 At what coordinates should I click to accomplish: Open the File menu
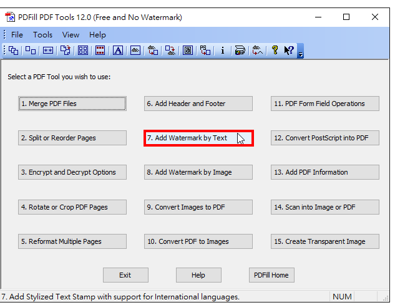tap(17, 35)
